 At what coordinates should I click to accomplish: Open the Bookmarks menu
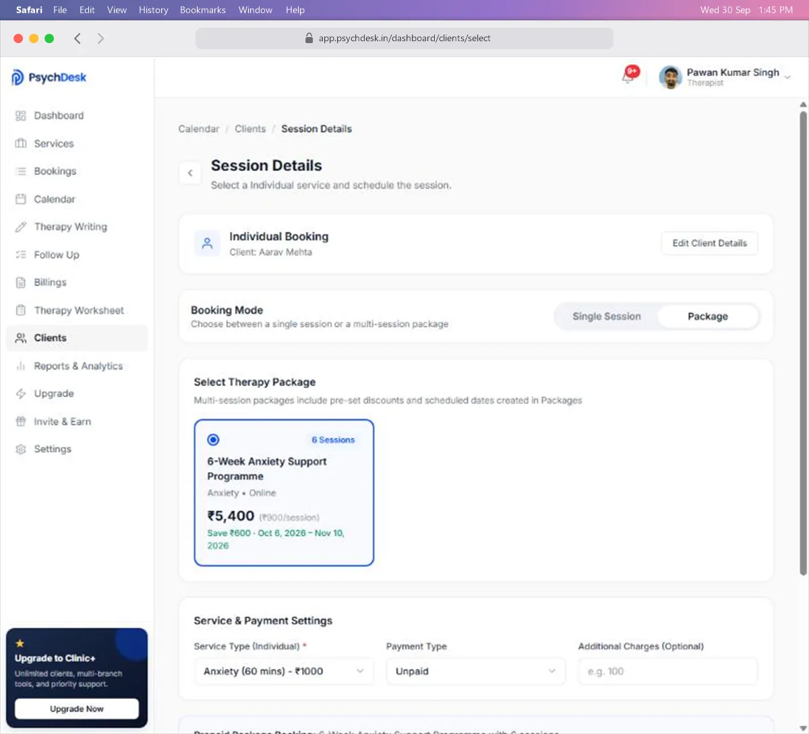coord(203,10)
